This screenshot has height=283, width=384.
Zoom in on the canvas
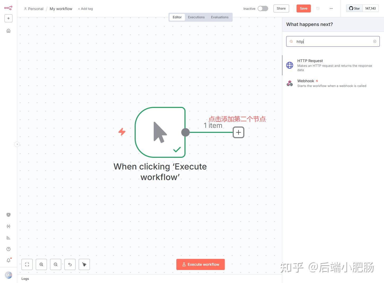click(41, 264)
